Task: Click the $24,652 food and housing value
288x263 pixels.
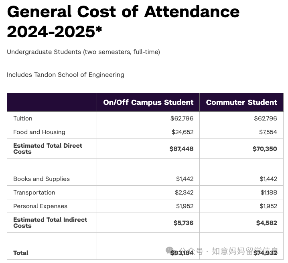Action: tap(182, 132)
